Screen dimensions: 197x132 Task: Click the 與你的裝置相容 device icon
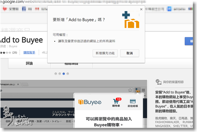(x=158, y=82)
